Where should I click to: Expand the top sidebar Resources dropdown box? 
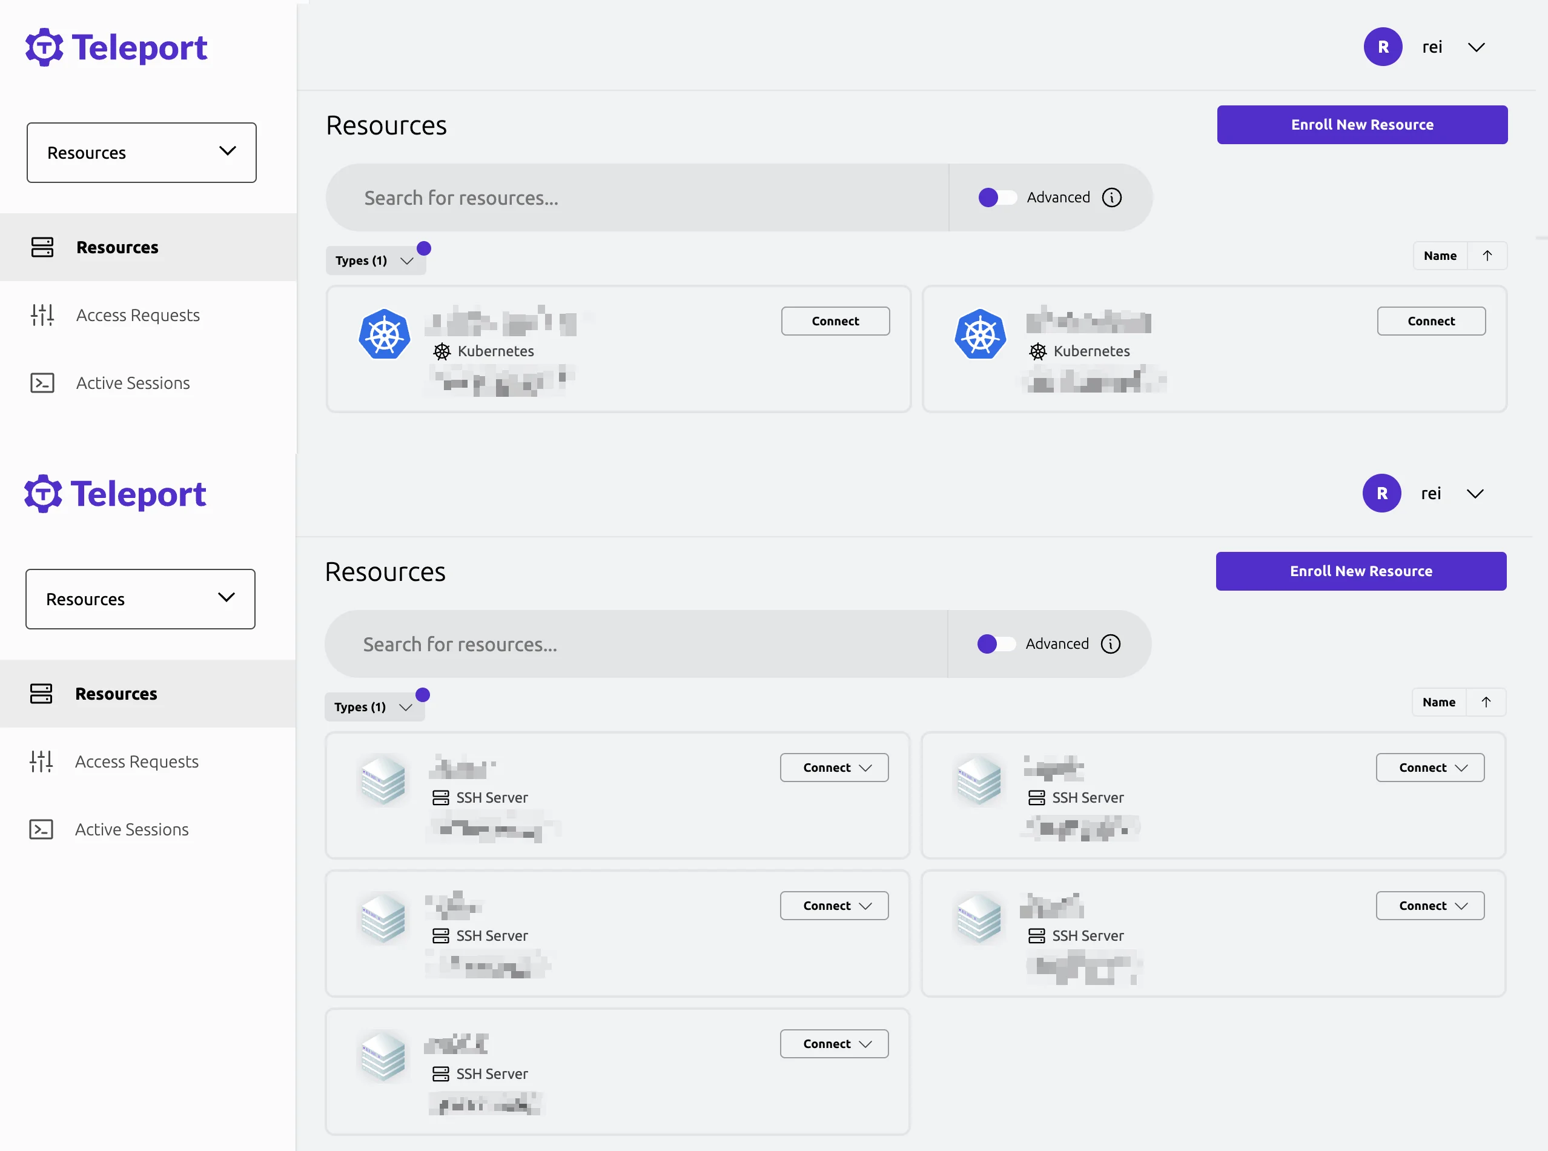click(141, 153)
